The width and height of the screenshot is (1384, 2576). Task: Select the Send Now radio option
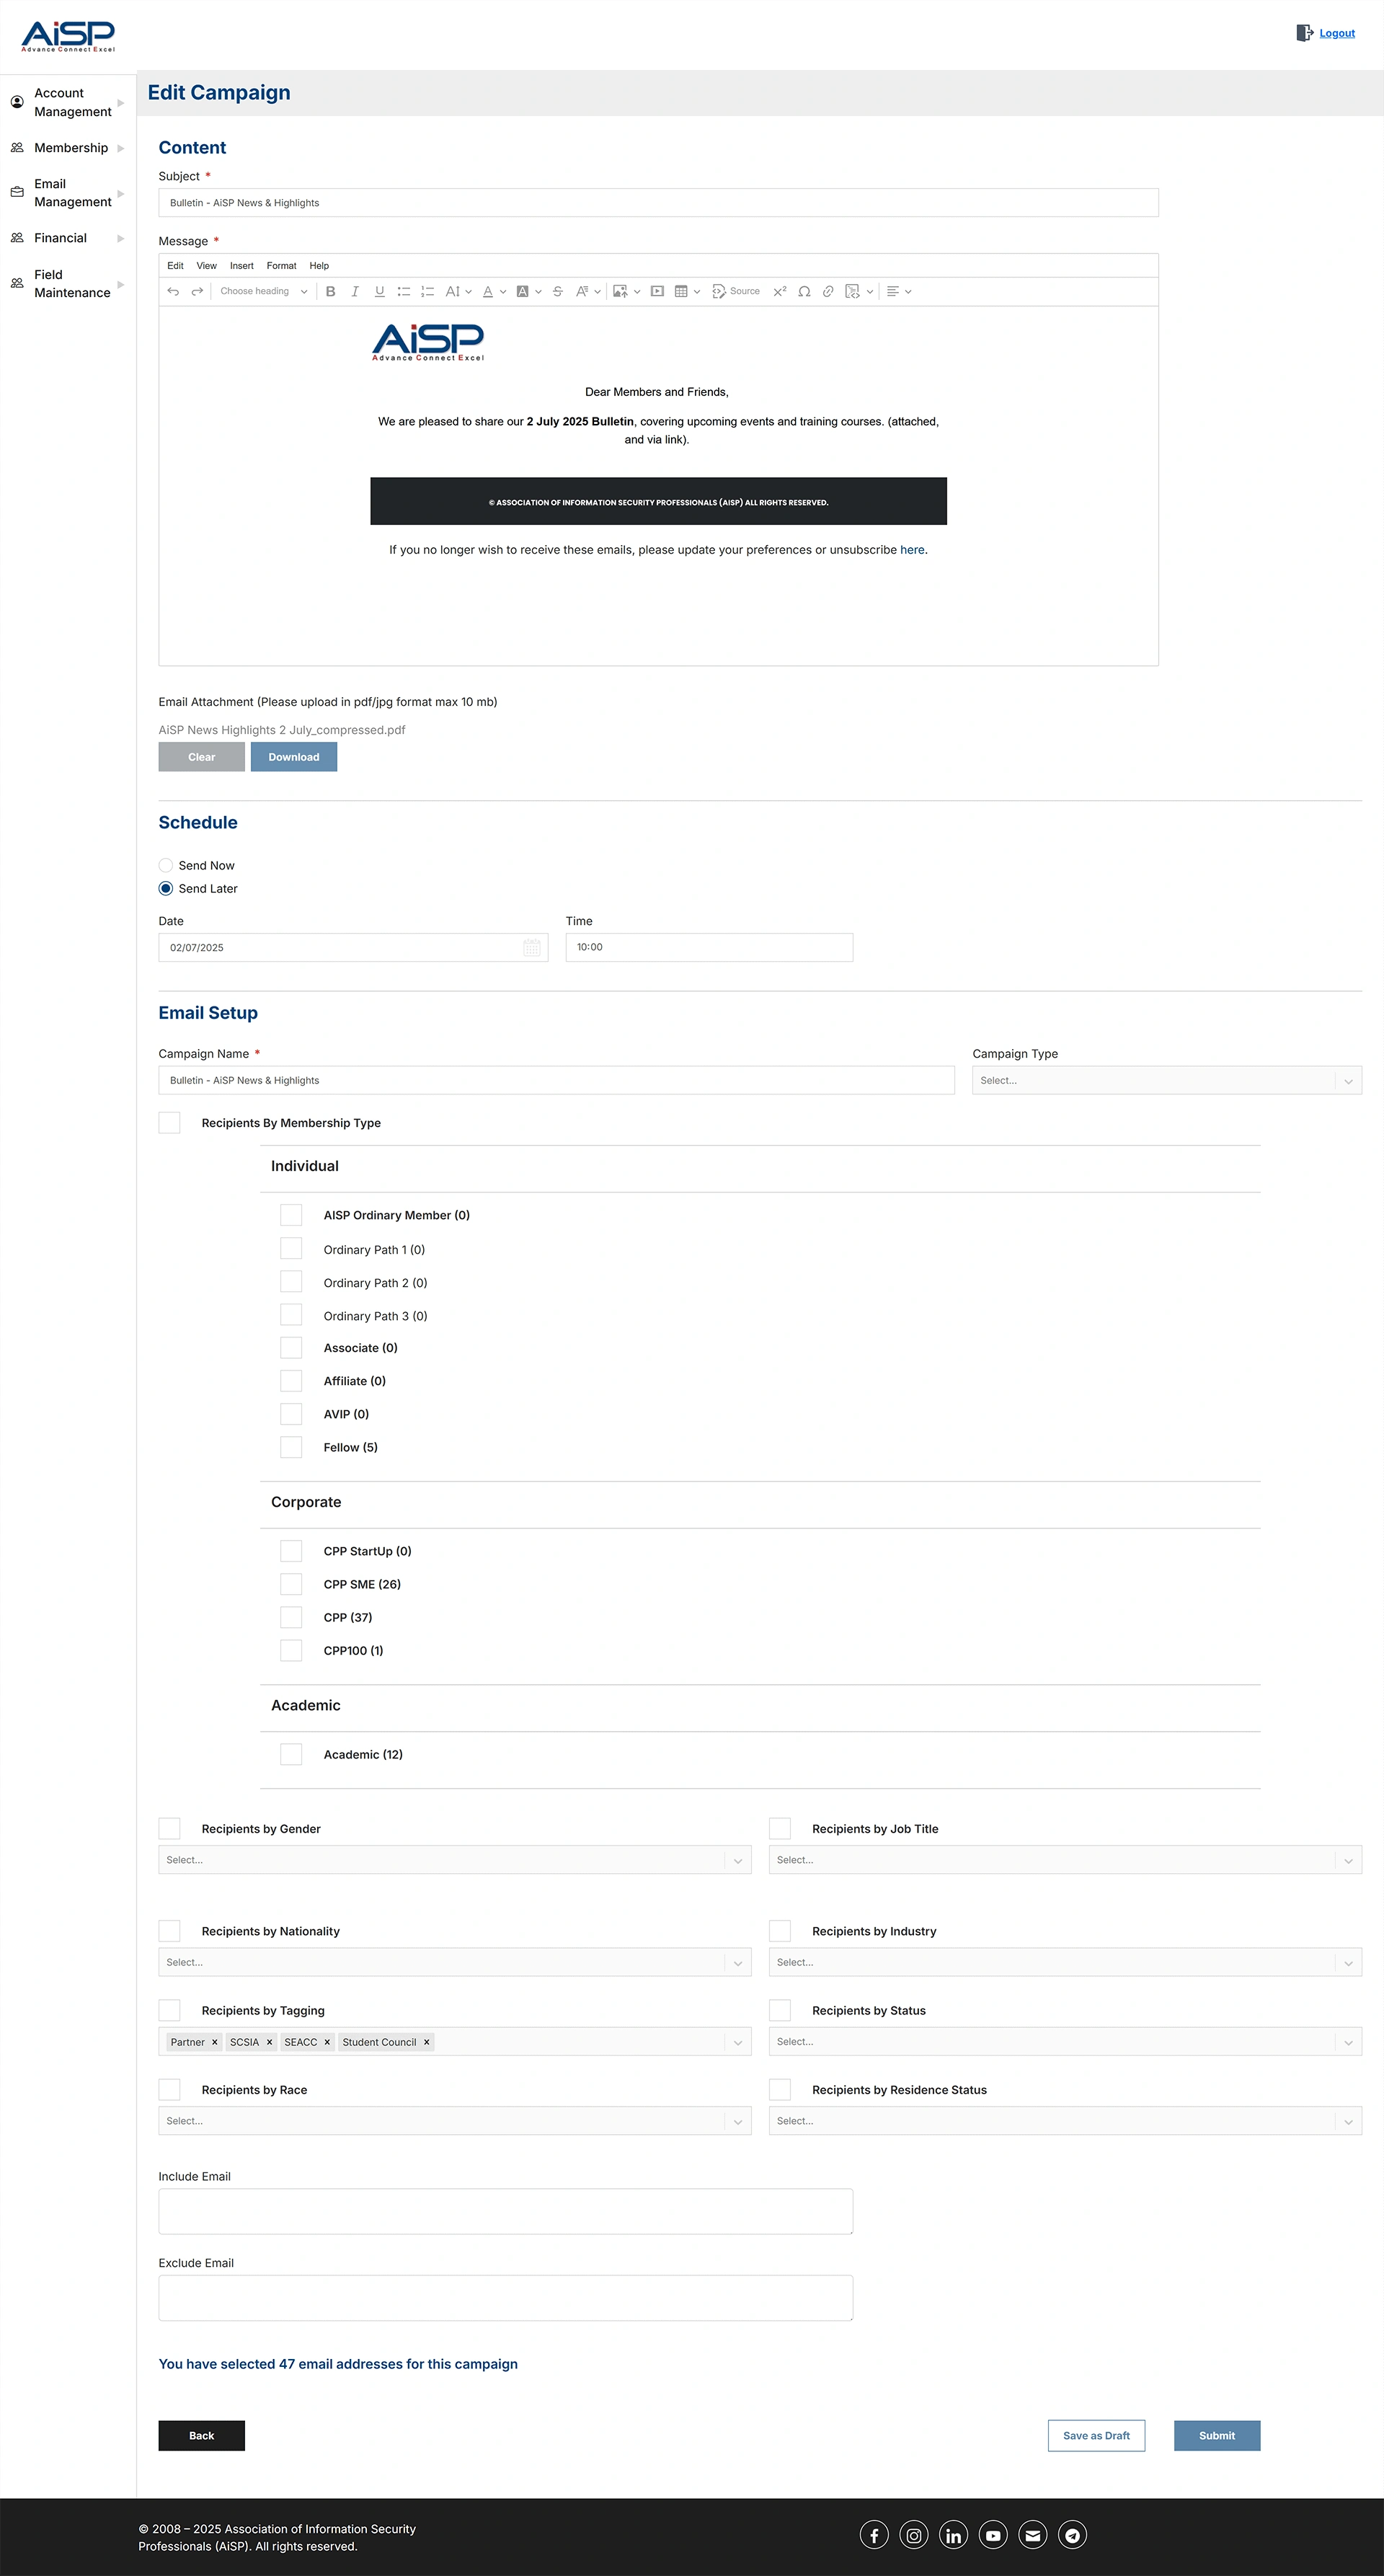pyautogui.click(x=166, y=866)
